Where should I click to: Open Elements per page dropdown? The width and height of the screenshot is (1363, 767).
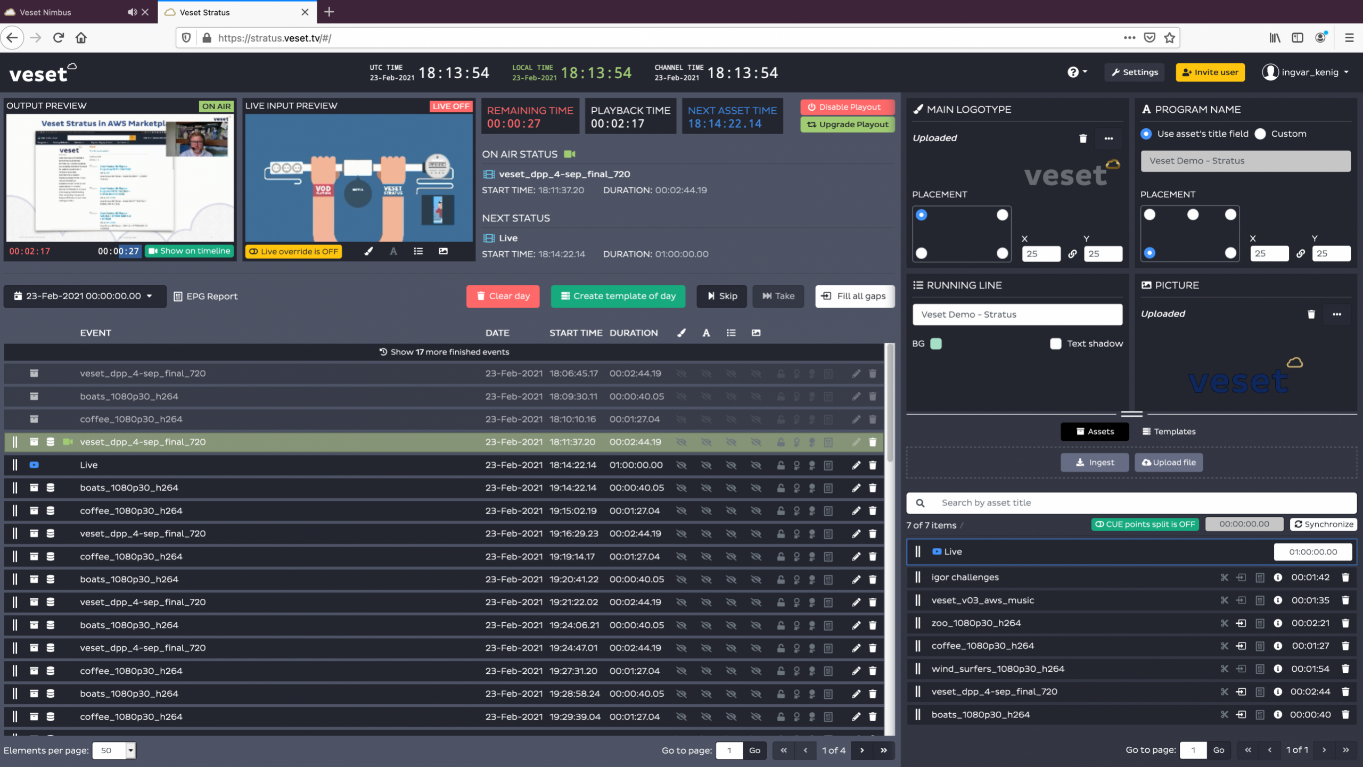point(114,750)
